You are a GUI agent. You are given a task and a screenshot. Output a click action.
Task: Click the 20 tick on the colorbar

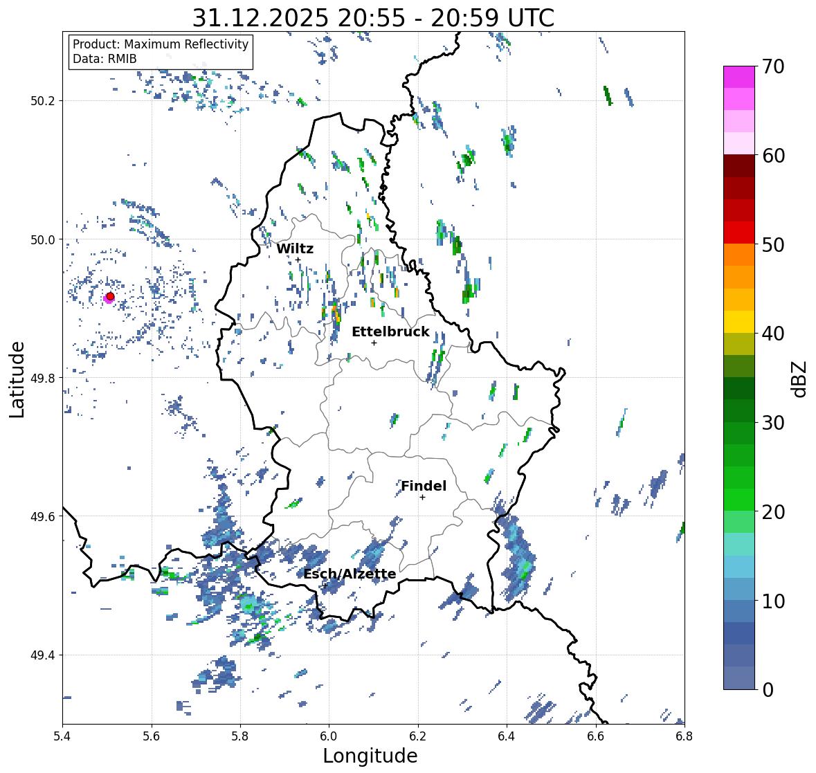[x=773, y=512]
